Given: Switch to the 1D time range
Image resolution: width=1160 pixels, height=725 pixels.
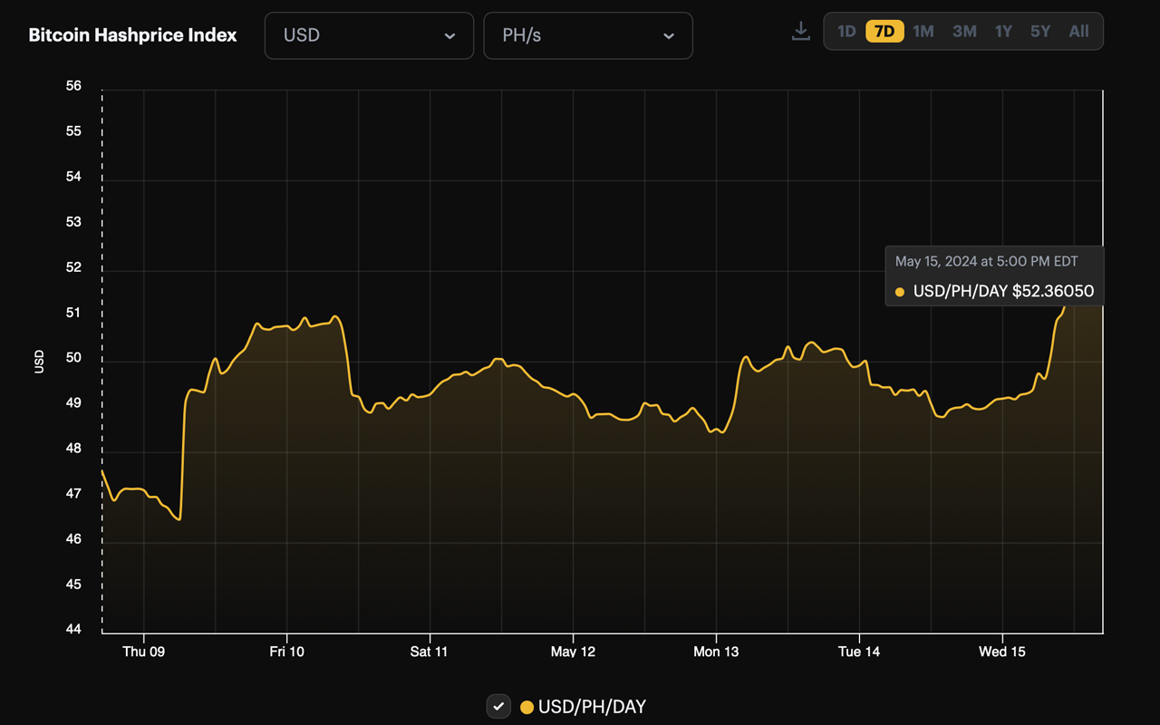Looking at the screenshot, I should [x=846, y=32].
